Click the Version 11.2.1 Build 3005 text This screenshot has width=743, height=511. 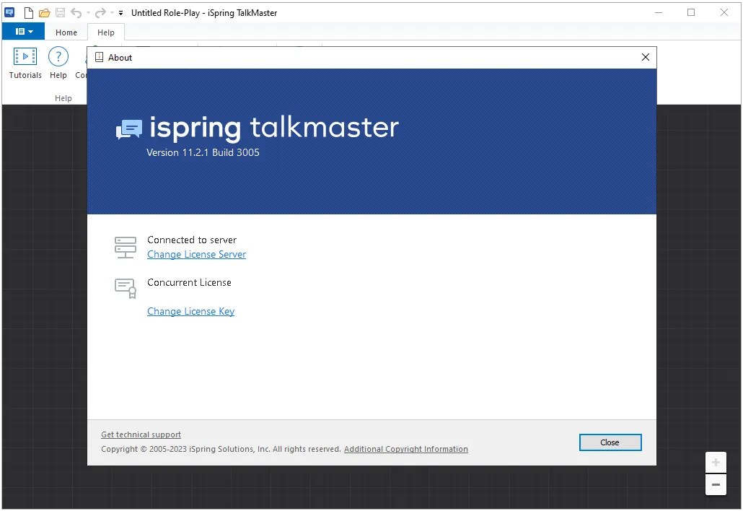pyautogui.click(x=203, y=152)
